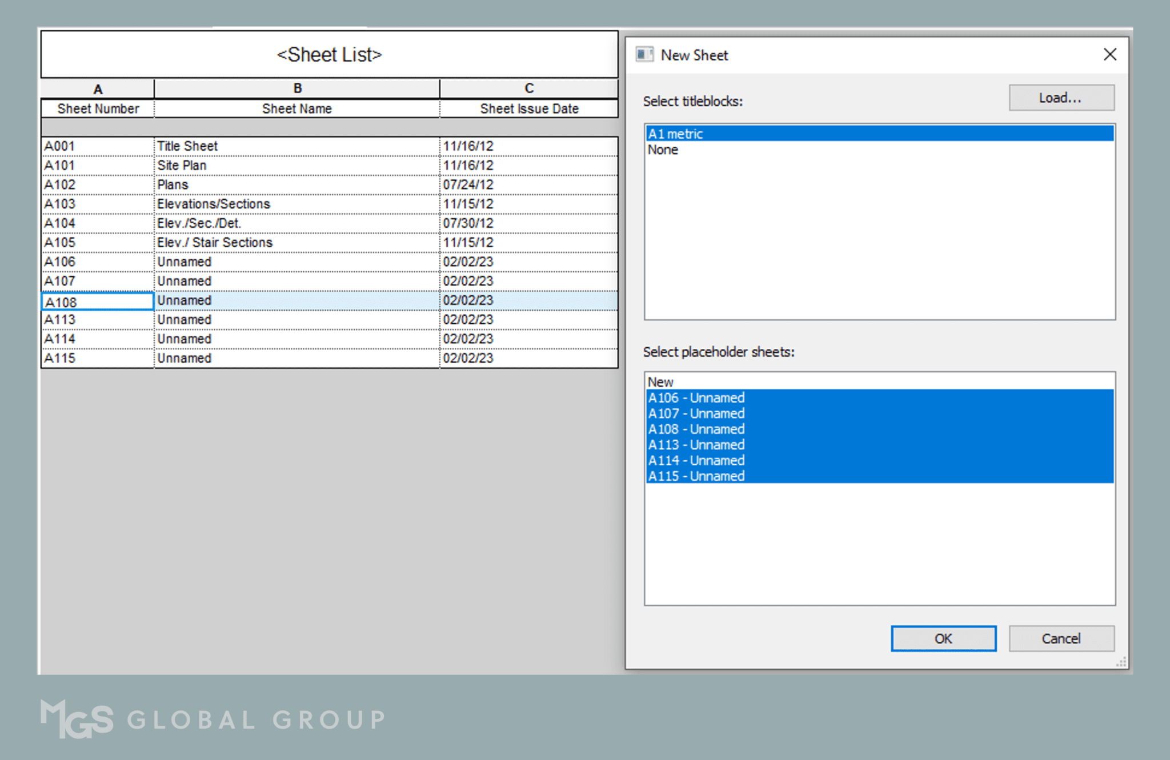The image size is (1170, 760).
Task: Click the A108 cell in the schedule
Action: 97,302
